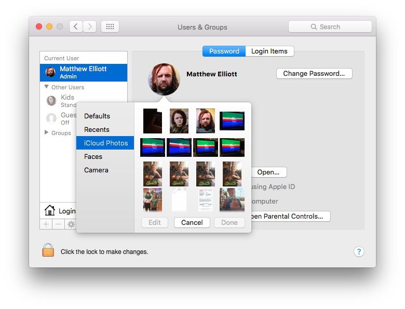Click the Search field in the toolbar
Screen dimensions: 405x309
[x=330, y=26]
